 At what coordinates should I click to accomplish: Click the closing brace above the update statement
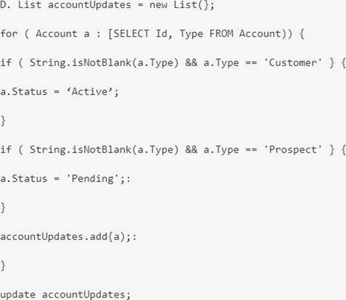[3, 266]
